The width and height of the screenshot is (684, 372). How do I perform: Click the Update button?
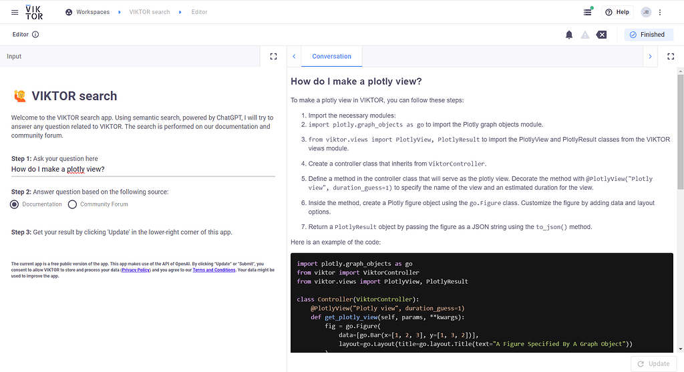pyautogui.click(x=653, y=364)
